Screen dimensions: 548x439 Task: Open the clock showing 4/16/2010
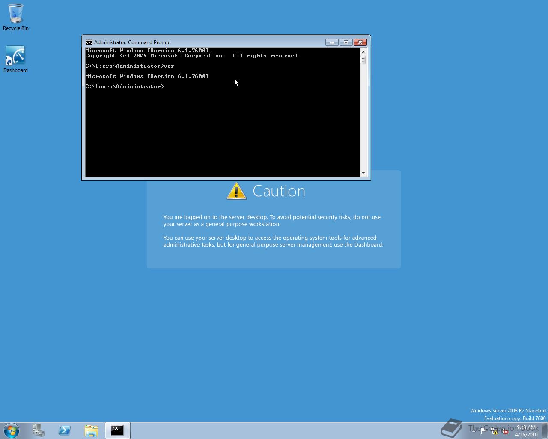[x=526, y=431]
